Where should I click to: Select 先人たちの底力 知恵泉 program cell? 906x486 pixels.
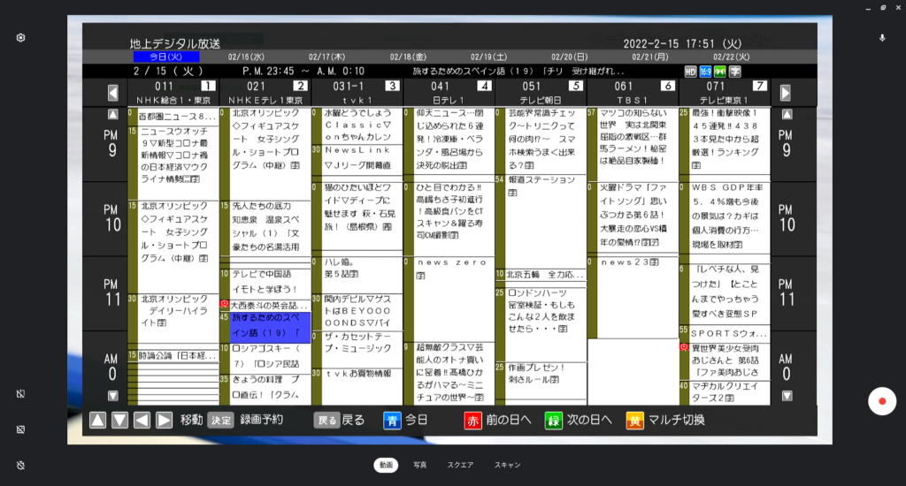point(265,227)
